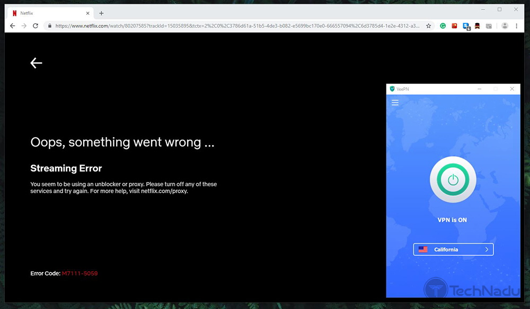530x309 pixels.
Task: Reload the Netflix page
Action: [x=36, y=25]
